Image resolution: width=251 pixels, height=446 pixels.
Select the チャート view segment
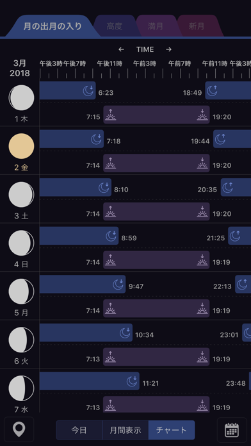click(x=172, y=430)
